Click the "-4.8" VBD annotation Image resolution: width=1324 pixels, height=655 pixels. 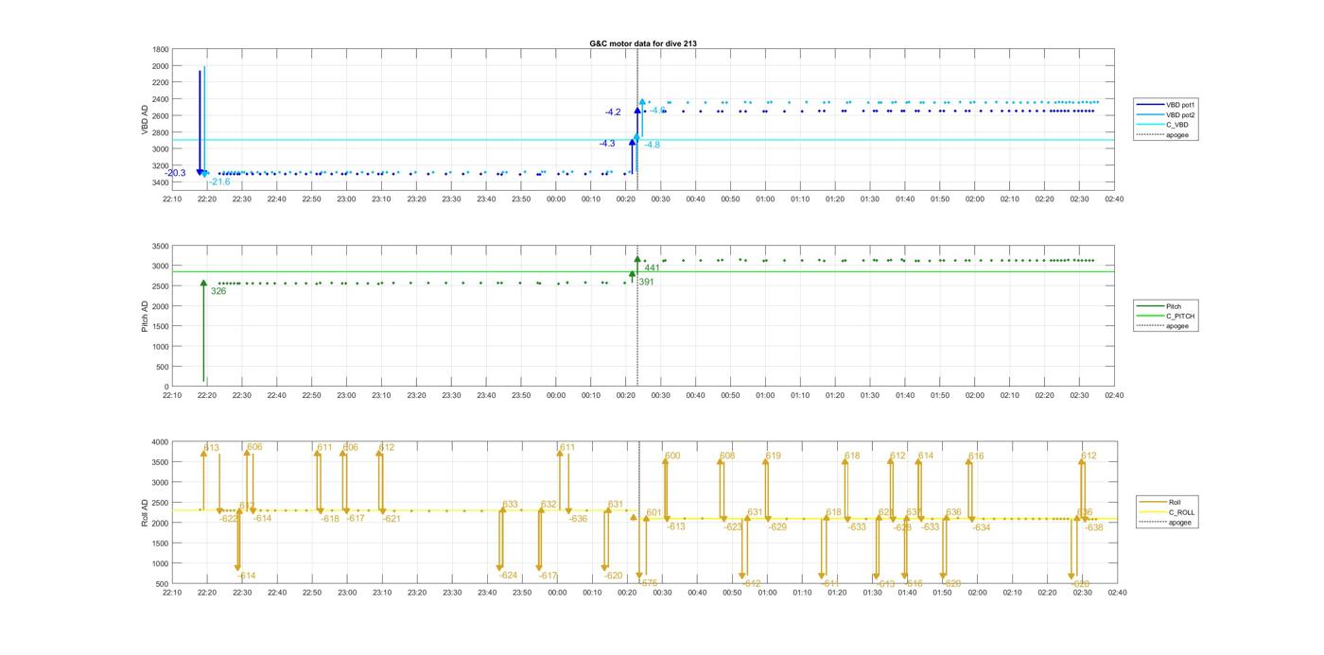click(x=652, y=145)
